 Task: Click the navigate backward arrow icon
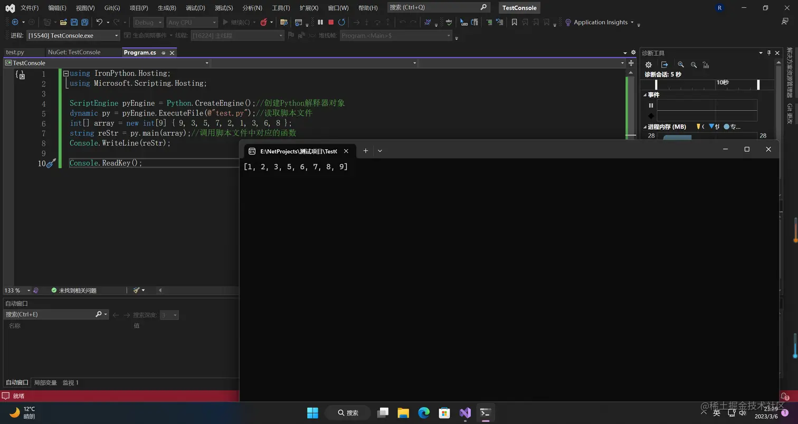(15, 22)
